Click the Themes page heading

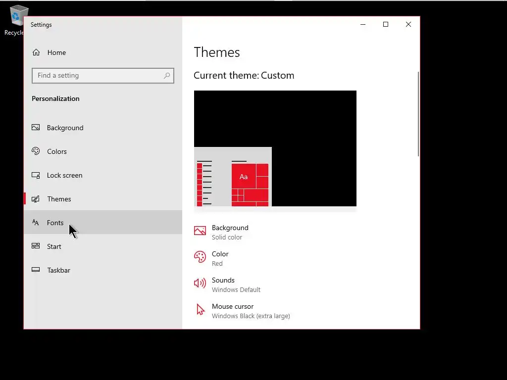tap(217, 52)
